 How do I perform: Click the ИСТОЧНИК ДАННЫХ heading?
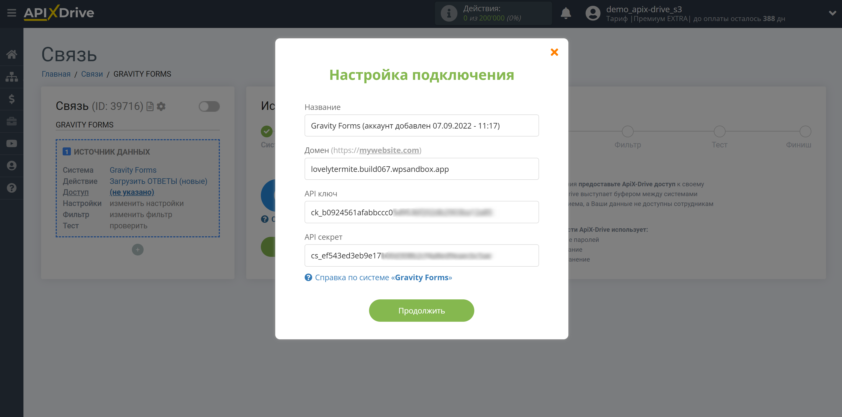pyautogui.click(x=112, y=152)
